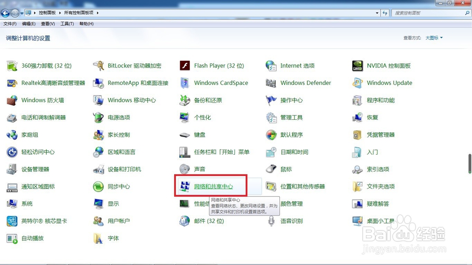Open the 设备管理器 icon

[x=12, y=169]
